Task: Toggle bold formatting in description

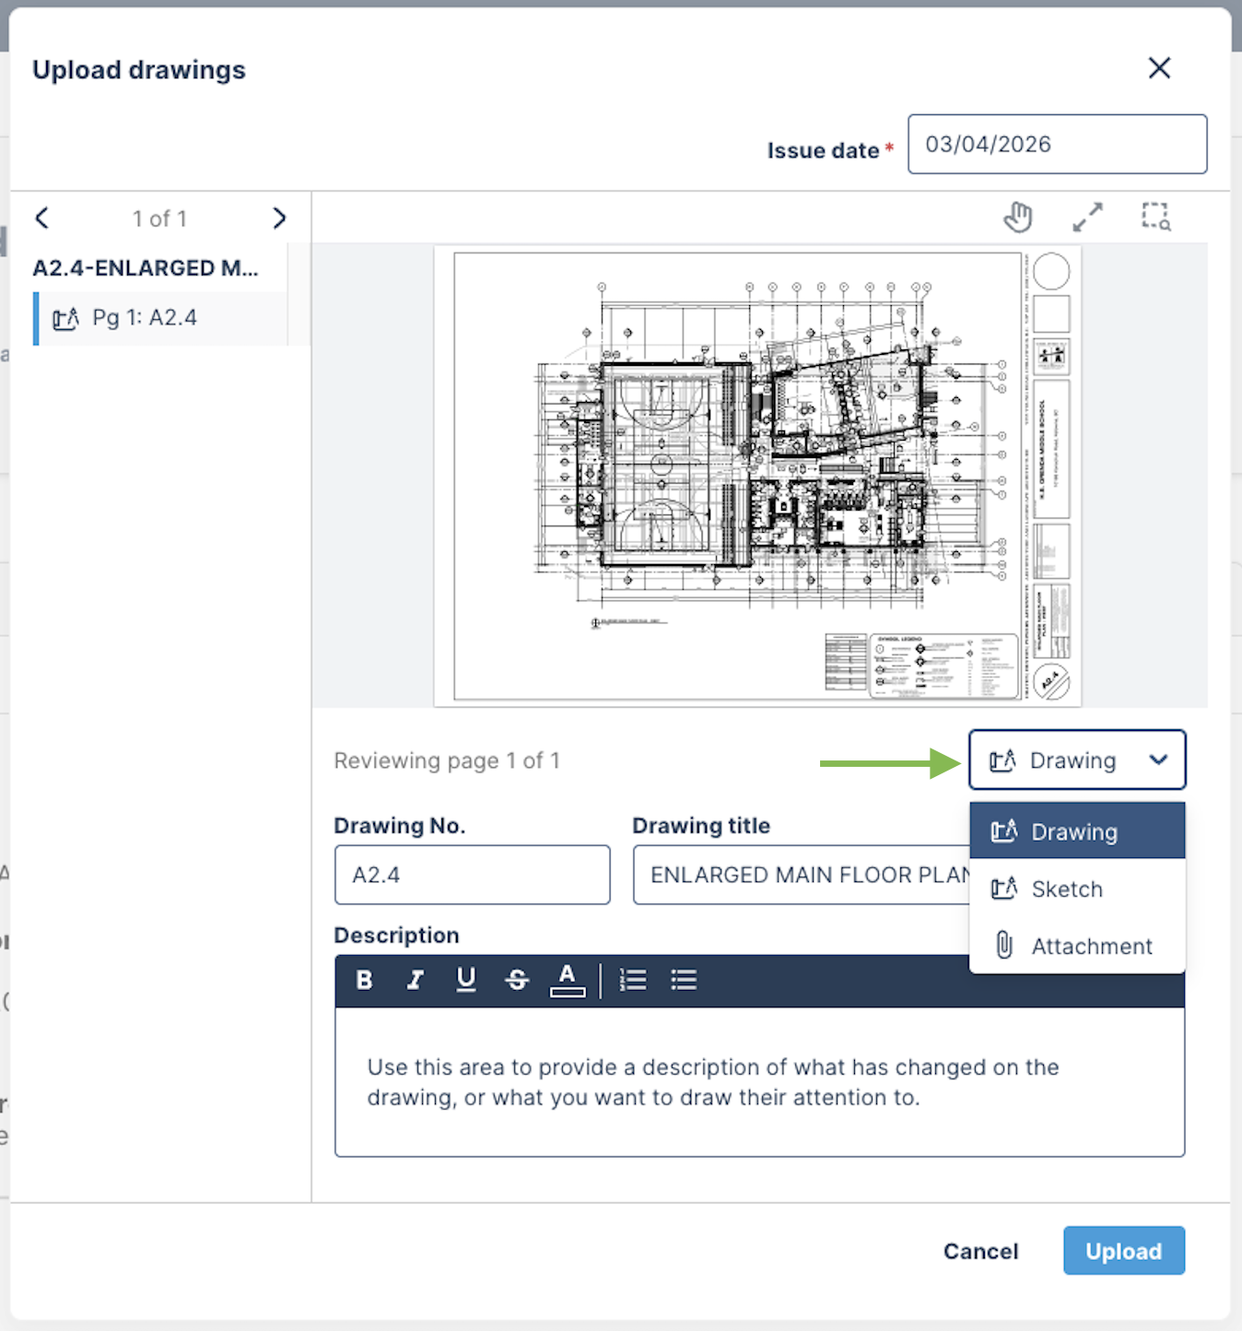Action: click(x=364, y=980)
